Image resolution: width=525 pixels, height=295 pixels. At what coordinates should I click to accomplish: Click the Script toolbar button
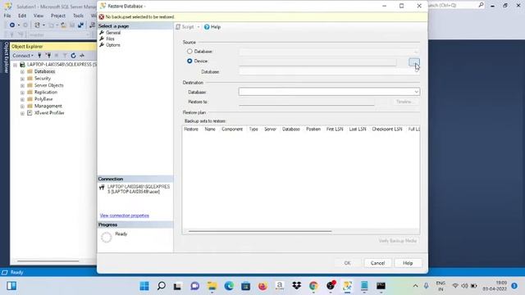185,27
